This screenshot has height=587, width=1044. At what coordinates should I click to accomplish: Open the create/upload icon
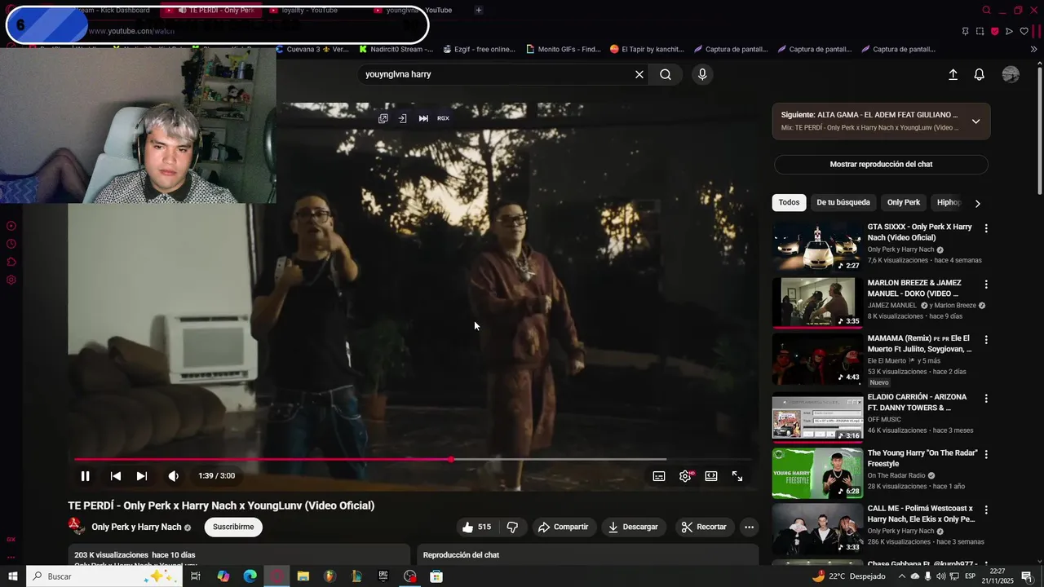tap(953, 74)
